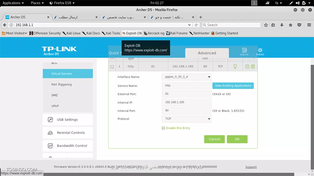
Task: Click the Firefox Search box
Action: point(231,25)
